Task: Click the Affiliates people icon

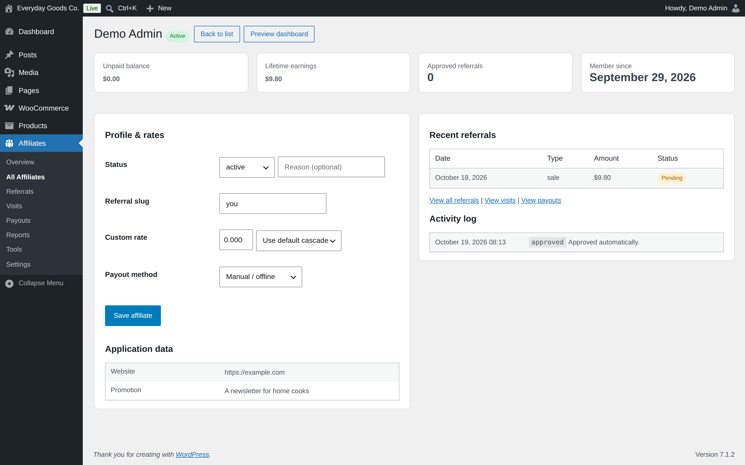Action: click(x=9, y=143)
